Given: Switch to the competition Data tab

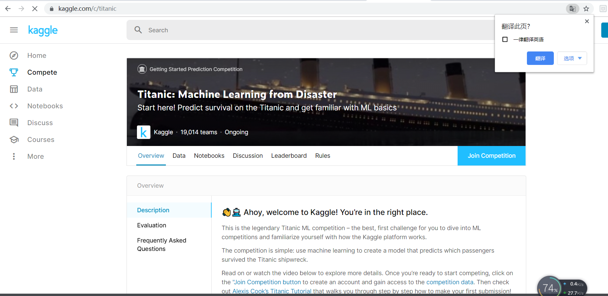Looking at the screenshot, I should click(179, 156).
